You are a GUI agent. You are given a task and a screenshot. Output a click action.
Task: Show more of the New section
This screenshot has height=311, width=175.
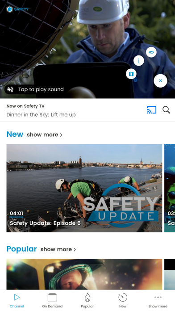click(45, 134)
